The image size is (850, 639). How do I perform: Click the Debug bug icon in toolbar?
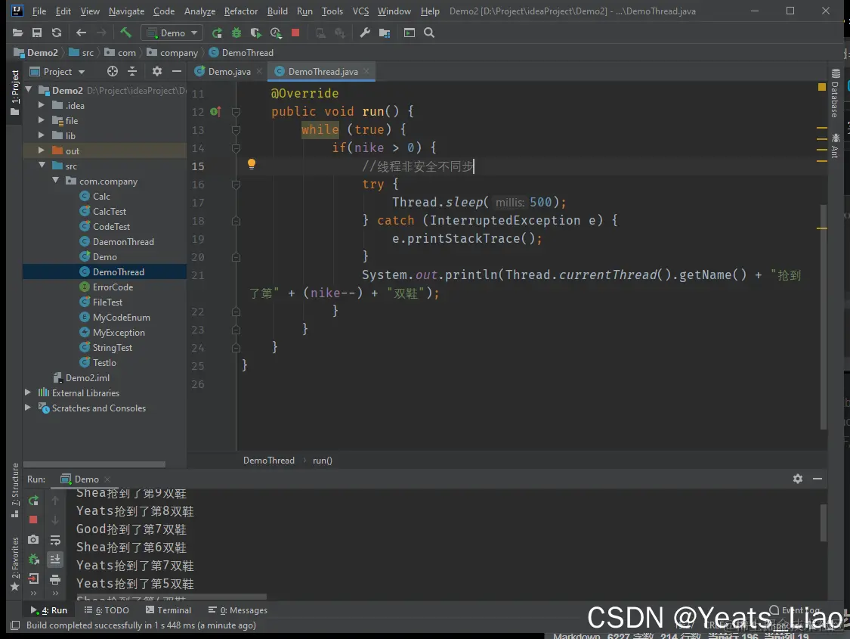coord(236,33)
